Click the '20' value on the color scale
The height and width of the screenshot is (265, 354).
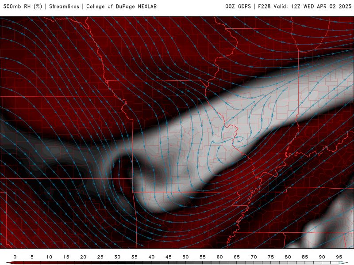click(x=83, y=257)
